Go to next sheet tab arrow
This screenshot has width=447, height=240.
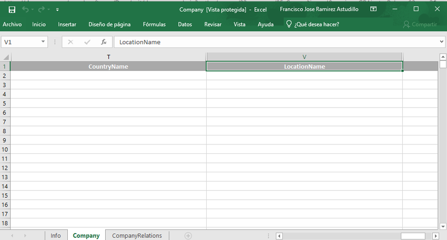25,236
